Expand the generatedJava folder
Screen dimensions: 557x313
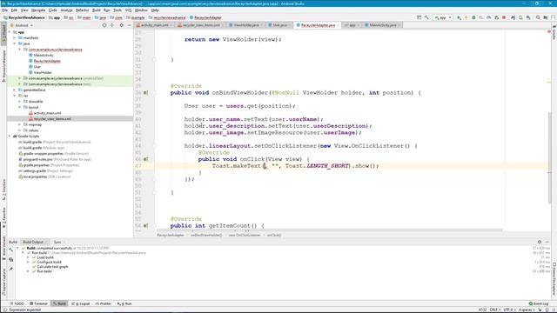pyautogui.click(x=15, y=90)
